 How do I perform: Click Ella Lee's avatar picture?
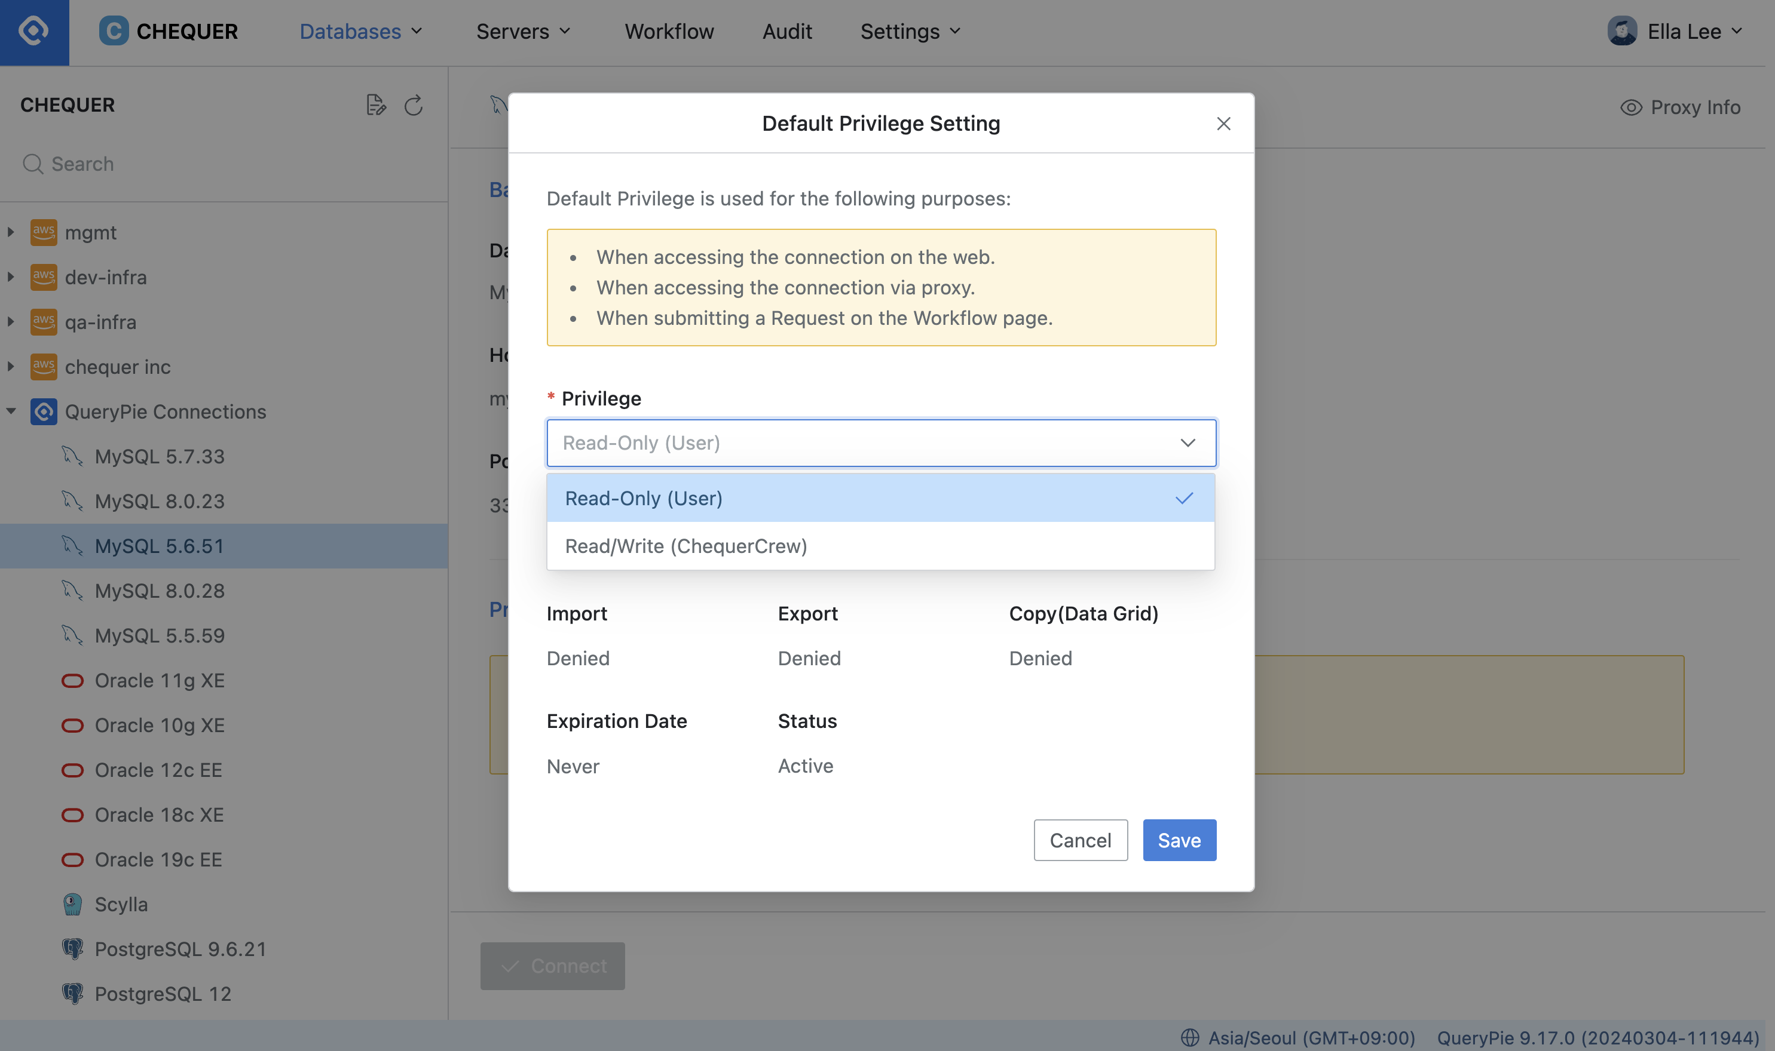(x=1622, y=31)
